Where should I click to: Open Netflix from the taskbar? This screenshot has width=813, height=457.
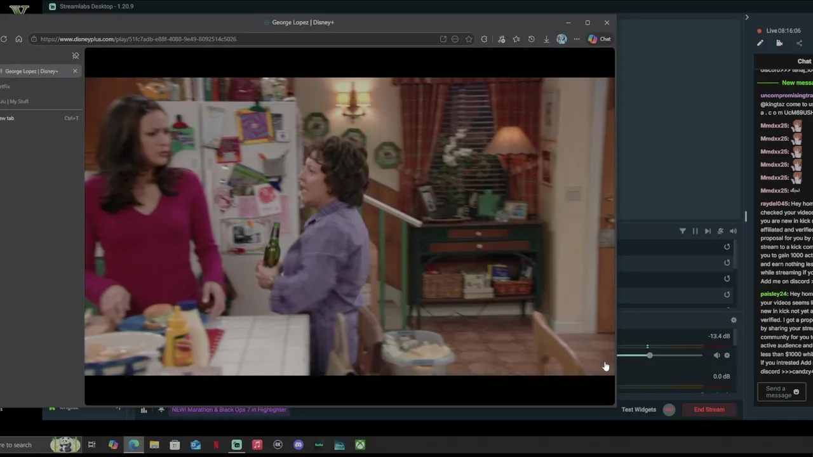click(216, 445)
